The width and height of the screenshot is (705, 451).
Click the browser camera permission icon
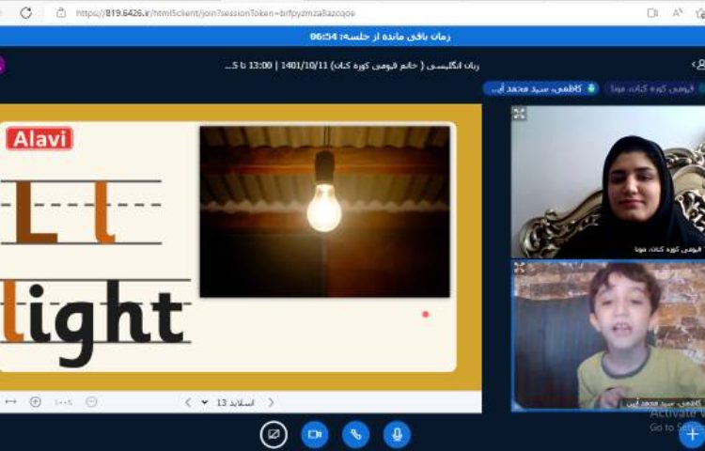(x=652, y=13)
